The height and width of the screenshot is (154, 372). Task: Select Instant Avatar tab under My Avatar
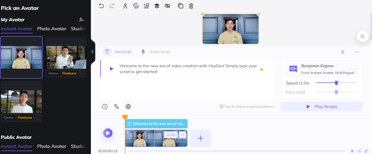click(x=17, y=29)
